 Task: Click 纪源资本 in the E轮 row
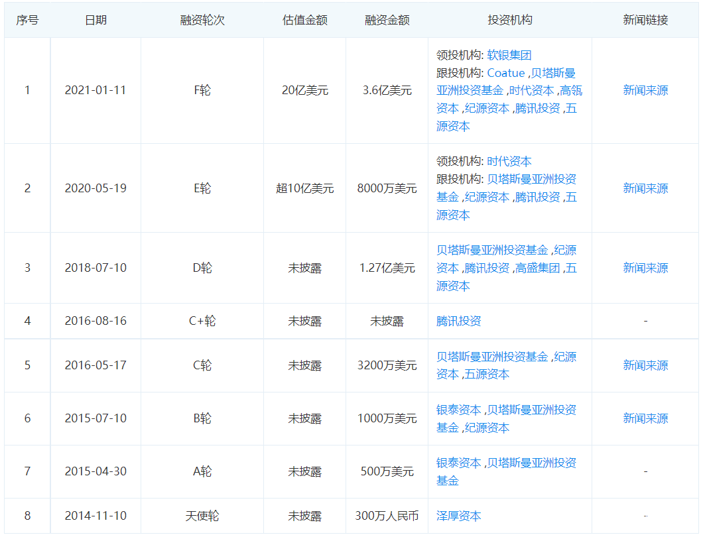[487, 197]
